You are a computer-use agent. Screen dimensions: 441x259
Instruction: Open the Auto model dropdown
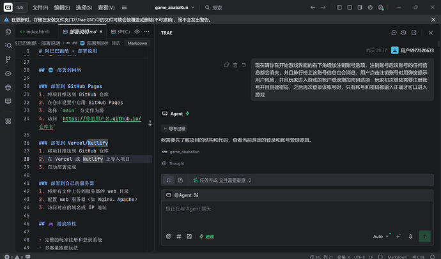tap(380, 237)
